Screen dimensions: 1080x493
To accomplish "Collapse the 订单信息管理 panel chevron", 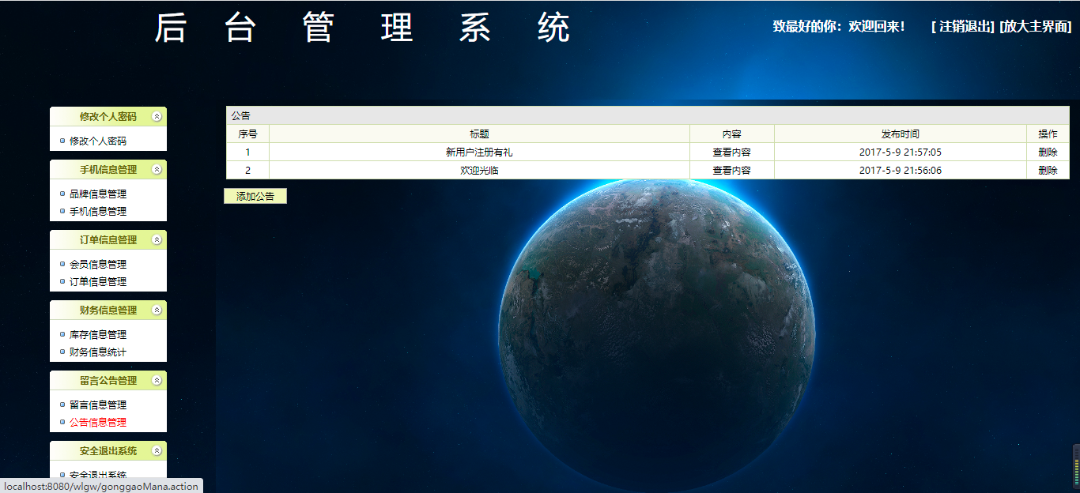I will point(157,239).
